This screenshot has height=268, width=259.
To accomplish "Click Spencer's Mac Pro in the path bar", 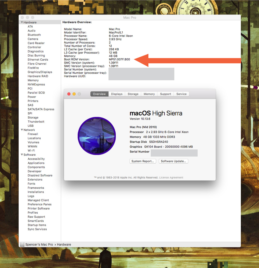I will 39,244.
